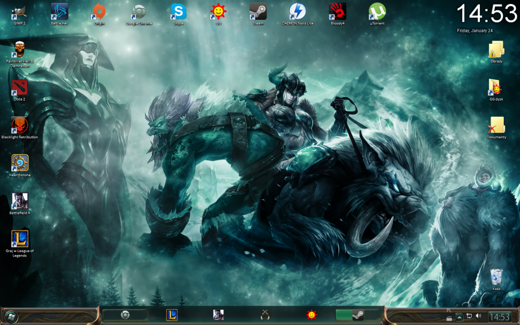Select the Dokumenty folder on the desktop

[497, 128]
